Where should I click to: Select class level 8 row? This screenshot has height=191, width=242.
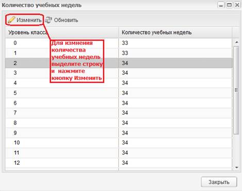click(x=119, y=123)
